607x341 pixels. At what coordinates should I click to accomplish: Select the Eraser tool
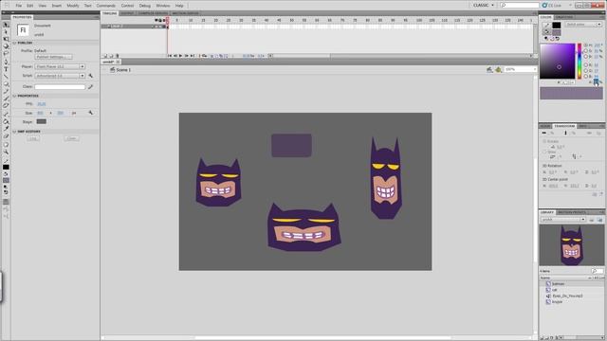6,136
